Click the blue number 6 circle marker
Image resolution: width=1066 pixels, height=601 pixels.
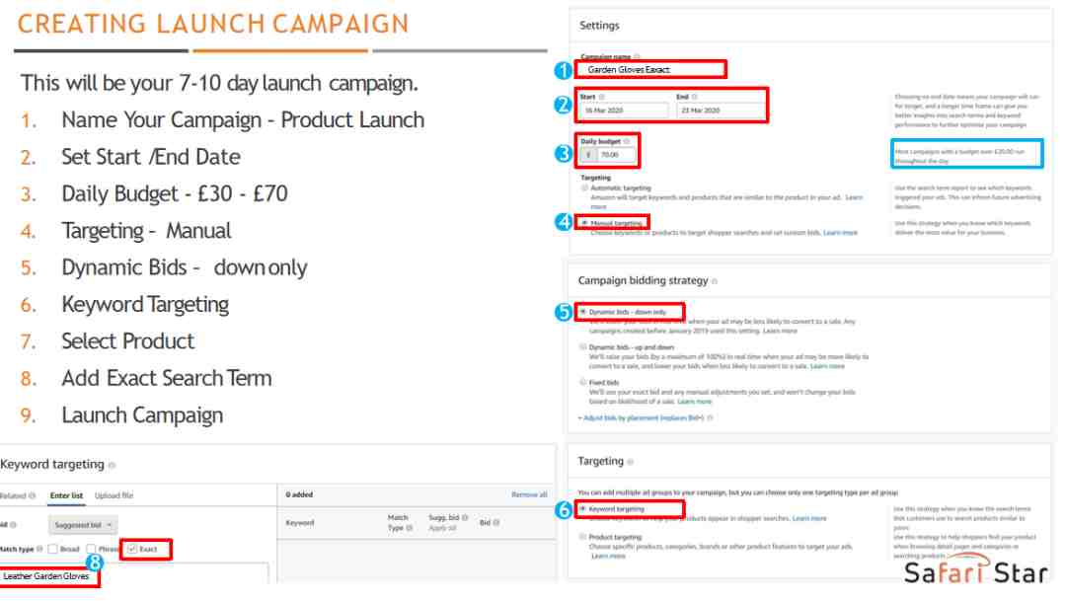pyautogui.click(x=563, y=509)
